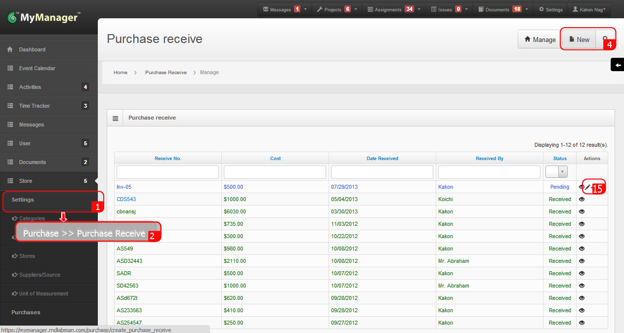Open the Issues panel icon
The image size is (624, 333).
(x=434, y=9)
